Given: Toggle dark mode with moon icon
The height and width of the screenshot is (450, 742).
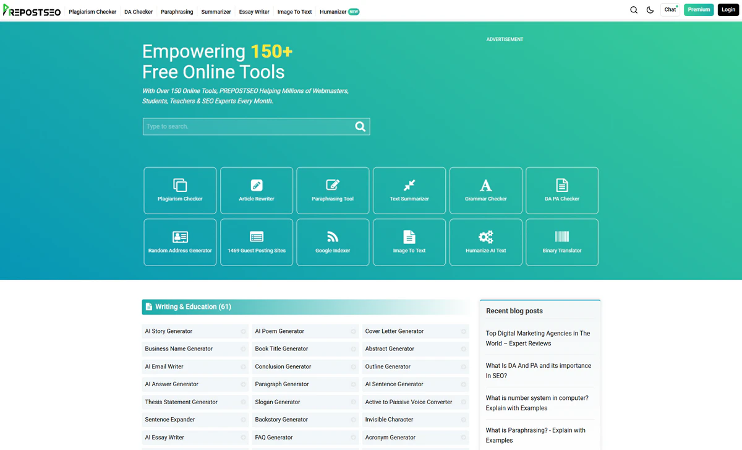Looking at the screenshot, I should tap(650, 10).
